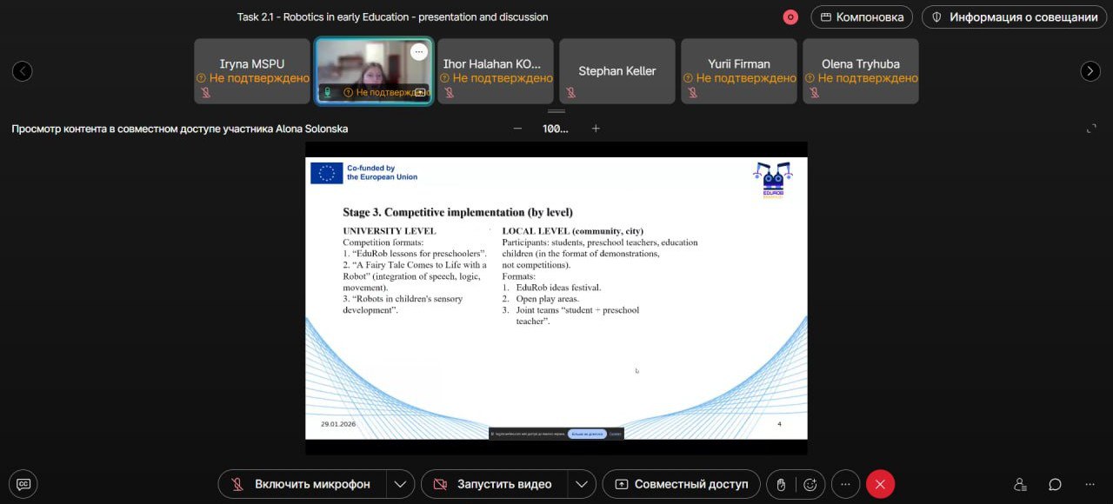This screenshot has width=1113, height=504.
Task: Toggle closed captions button
Action: click(23, 484)
